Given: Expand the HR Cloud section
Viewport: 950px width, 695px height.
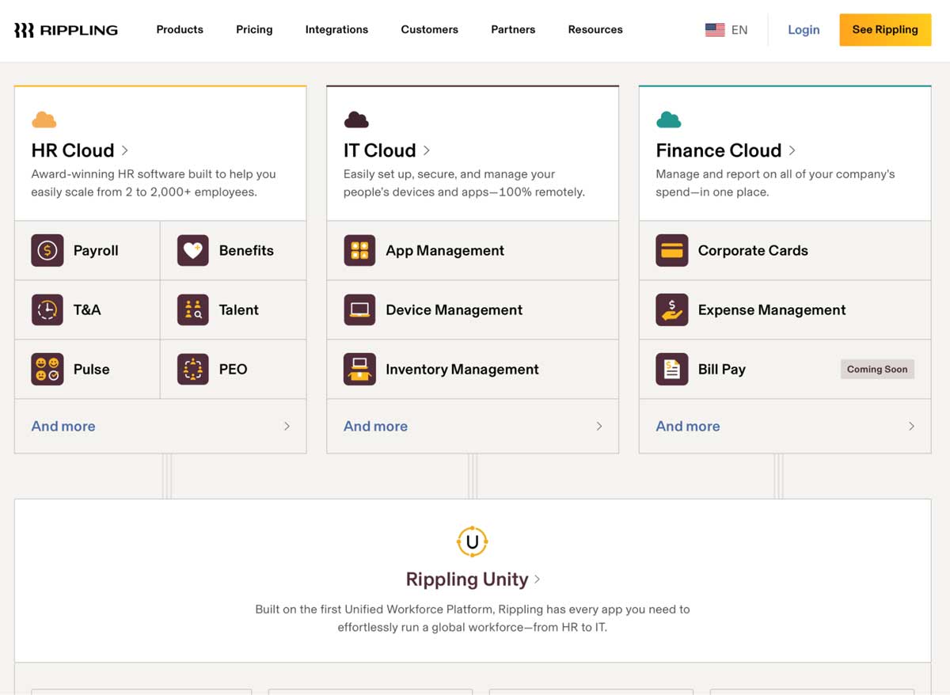Looking at the screenshot, I should tap(78, 150).
